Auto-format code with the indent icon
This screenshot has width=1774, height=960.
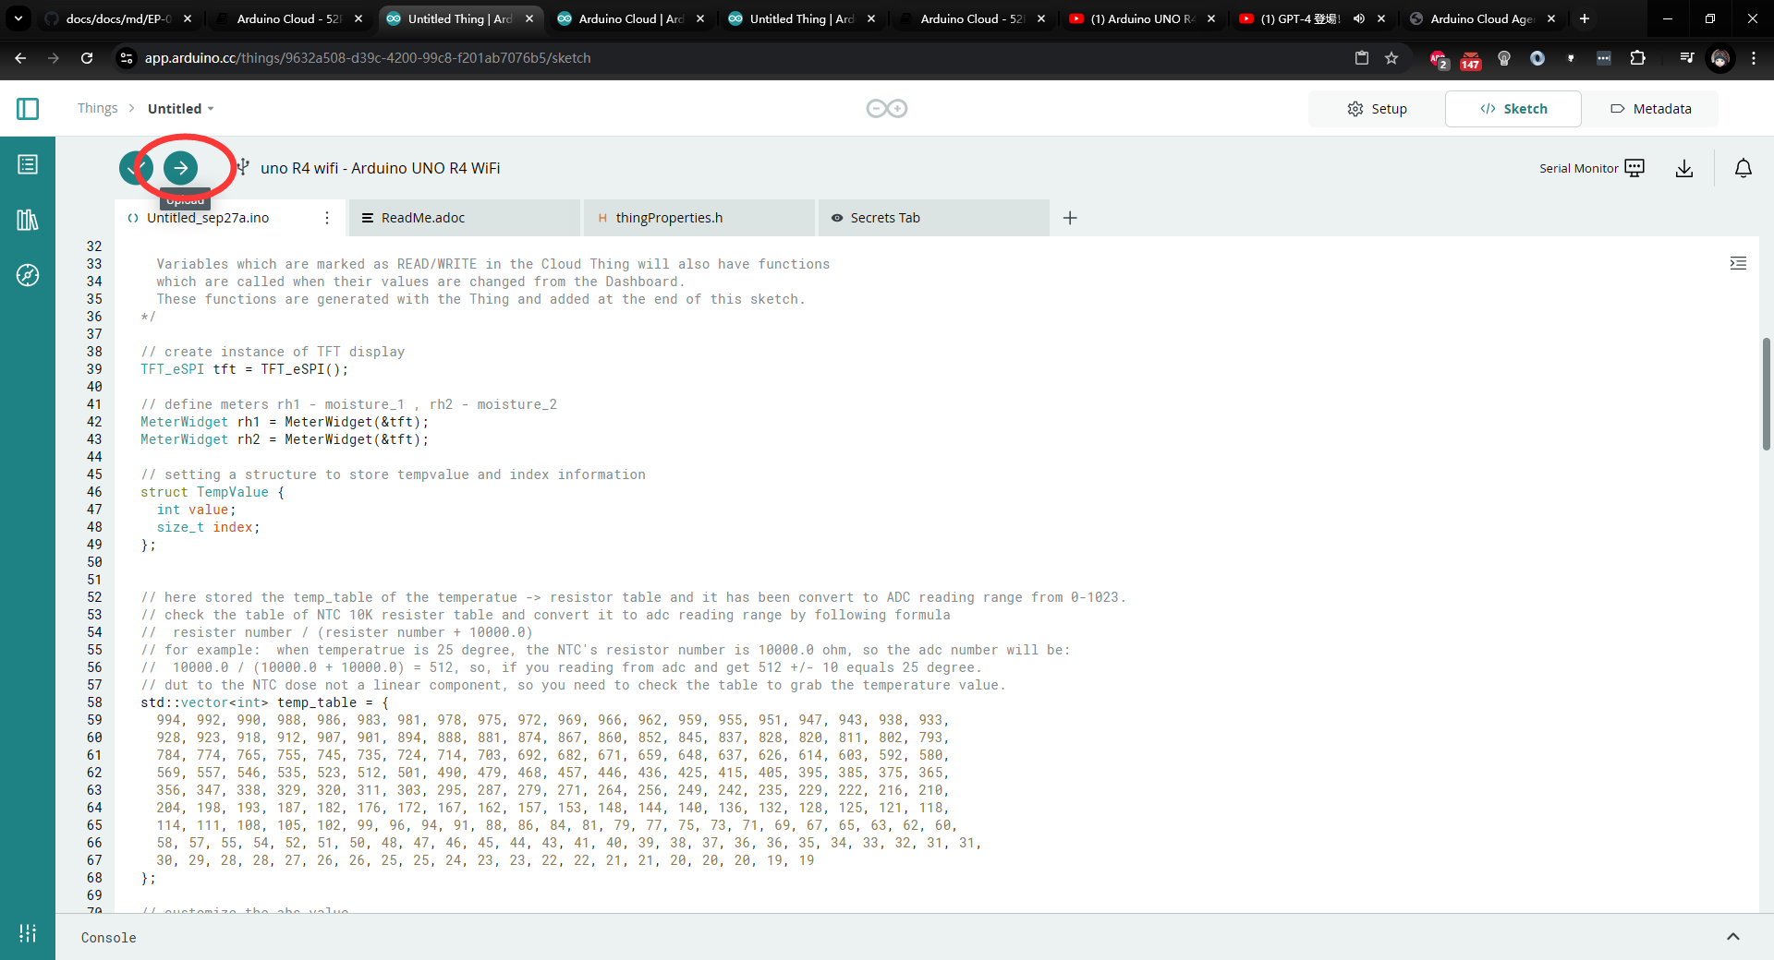point(1738,264)
